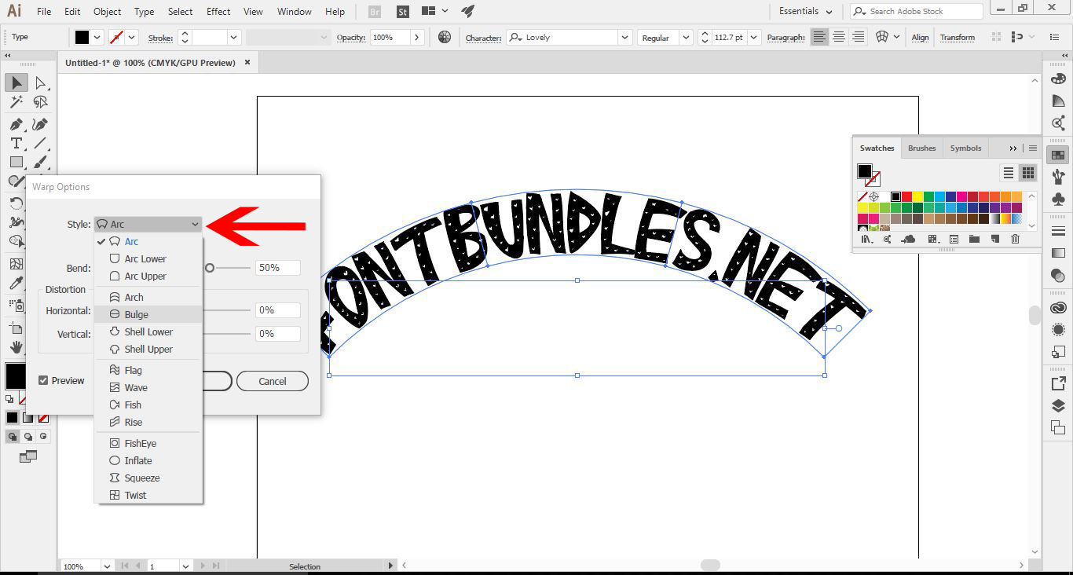This screenshot has width=1073, height=575.
Task: Click Swatch Options icon in Swatches panel
Action: [954, 240]
